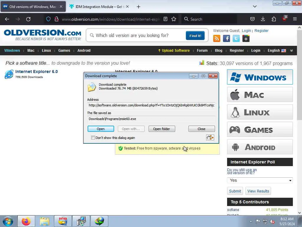Screen dimensions: 302x227
Task: Click the Facebook icon on OldVersion header
Action: (x=226, y=38)
